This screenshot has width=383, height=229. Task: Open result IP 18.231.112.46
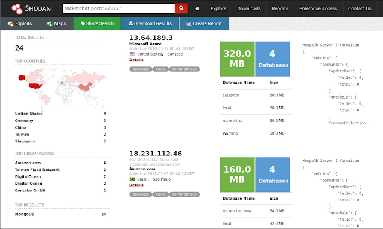pyautogui.click(x=156, y=154)
